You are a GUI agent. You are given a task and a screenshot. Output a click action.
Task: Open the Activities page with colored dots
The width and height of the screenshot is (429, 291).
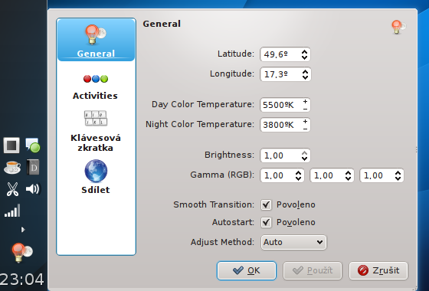pyautogui.click(x=96, y=87)
